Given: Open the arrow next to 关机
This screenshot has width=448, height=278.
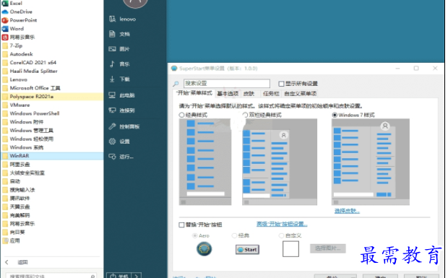Looking at the screenshot, I should coord(137,276).
